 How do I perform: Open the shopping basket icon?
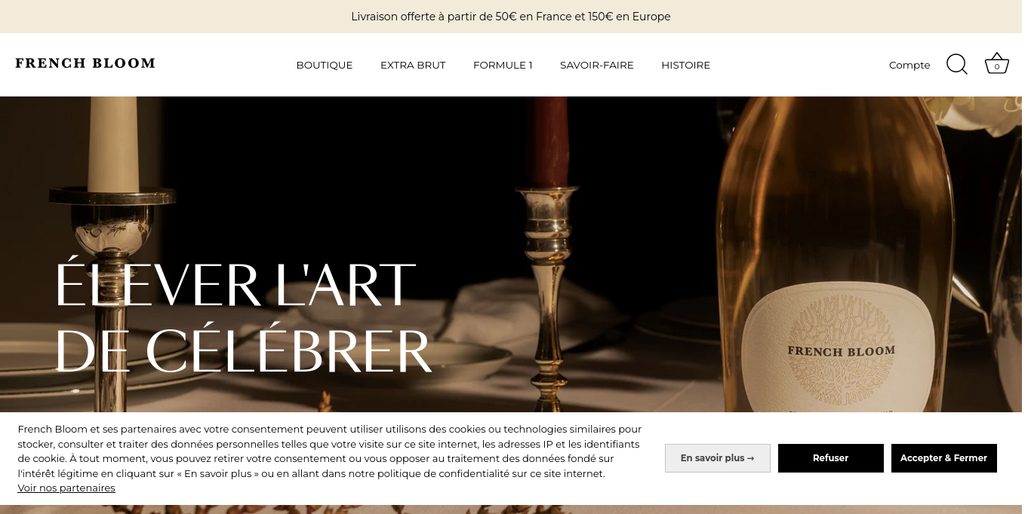point(997,64)
